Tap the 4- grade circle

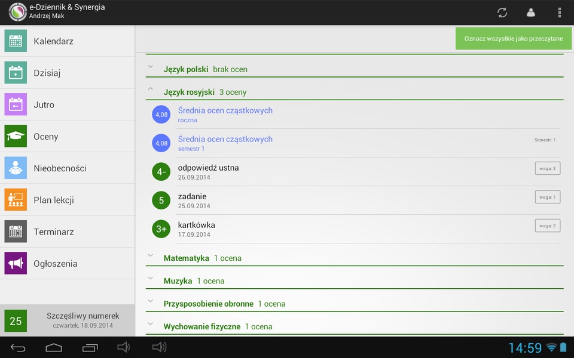161,172
